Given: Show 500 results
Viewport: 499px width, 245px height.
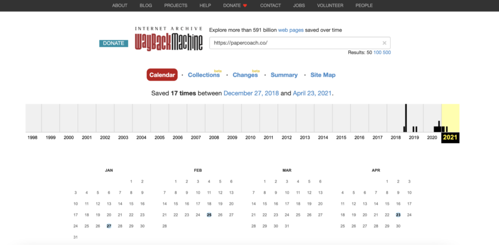Looking at the screenshot, I should (x=387, y=53).
